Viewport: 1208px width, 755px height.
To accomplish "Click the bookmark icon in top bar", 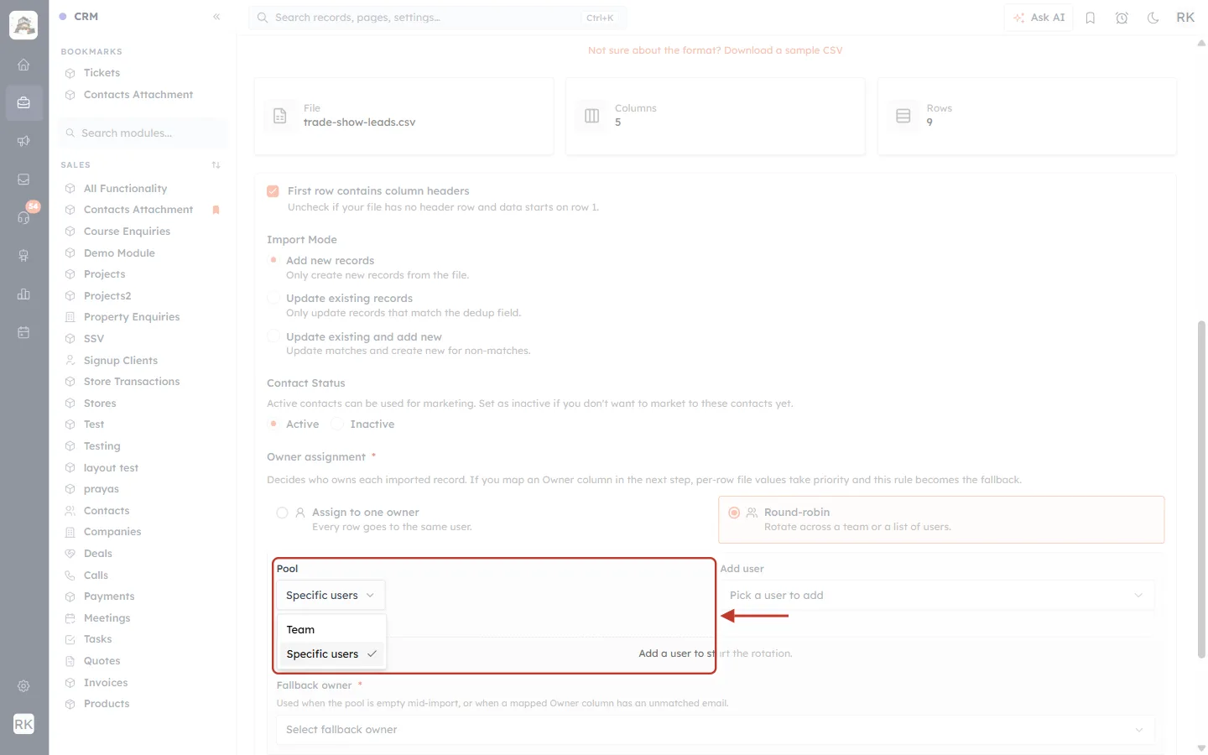I will click(x=1091, y=18).
